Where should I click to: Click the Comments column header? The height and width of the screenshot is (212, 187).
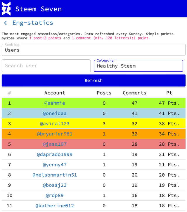[134, 93]
